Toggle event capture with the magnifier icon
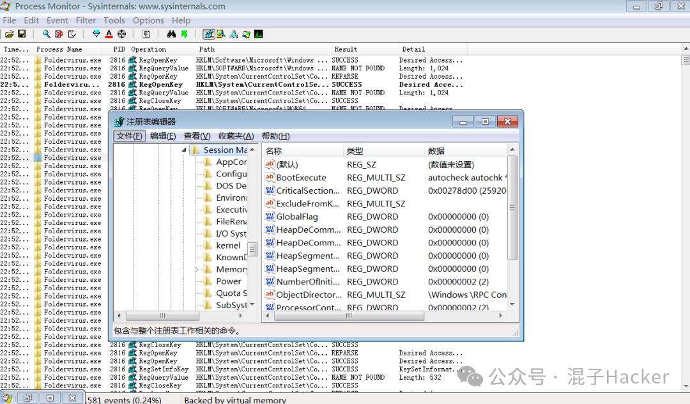Image resolution: width=690 pixels, height=404 pixels. pos(45,34)
